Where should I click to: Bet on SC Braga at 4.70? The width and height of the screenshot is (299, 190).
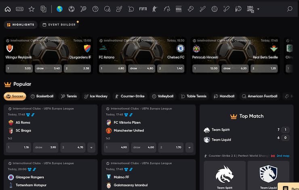[x=73, y=148]
